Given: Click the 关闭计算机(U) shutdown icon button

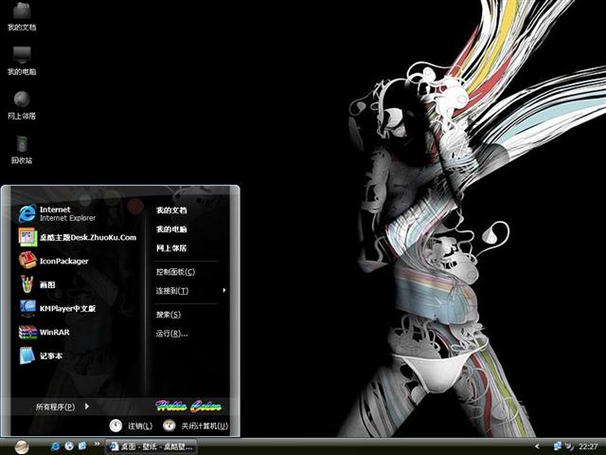Looking at the screenshot, I should pyautogui.click(x=169, y=426).
